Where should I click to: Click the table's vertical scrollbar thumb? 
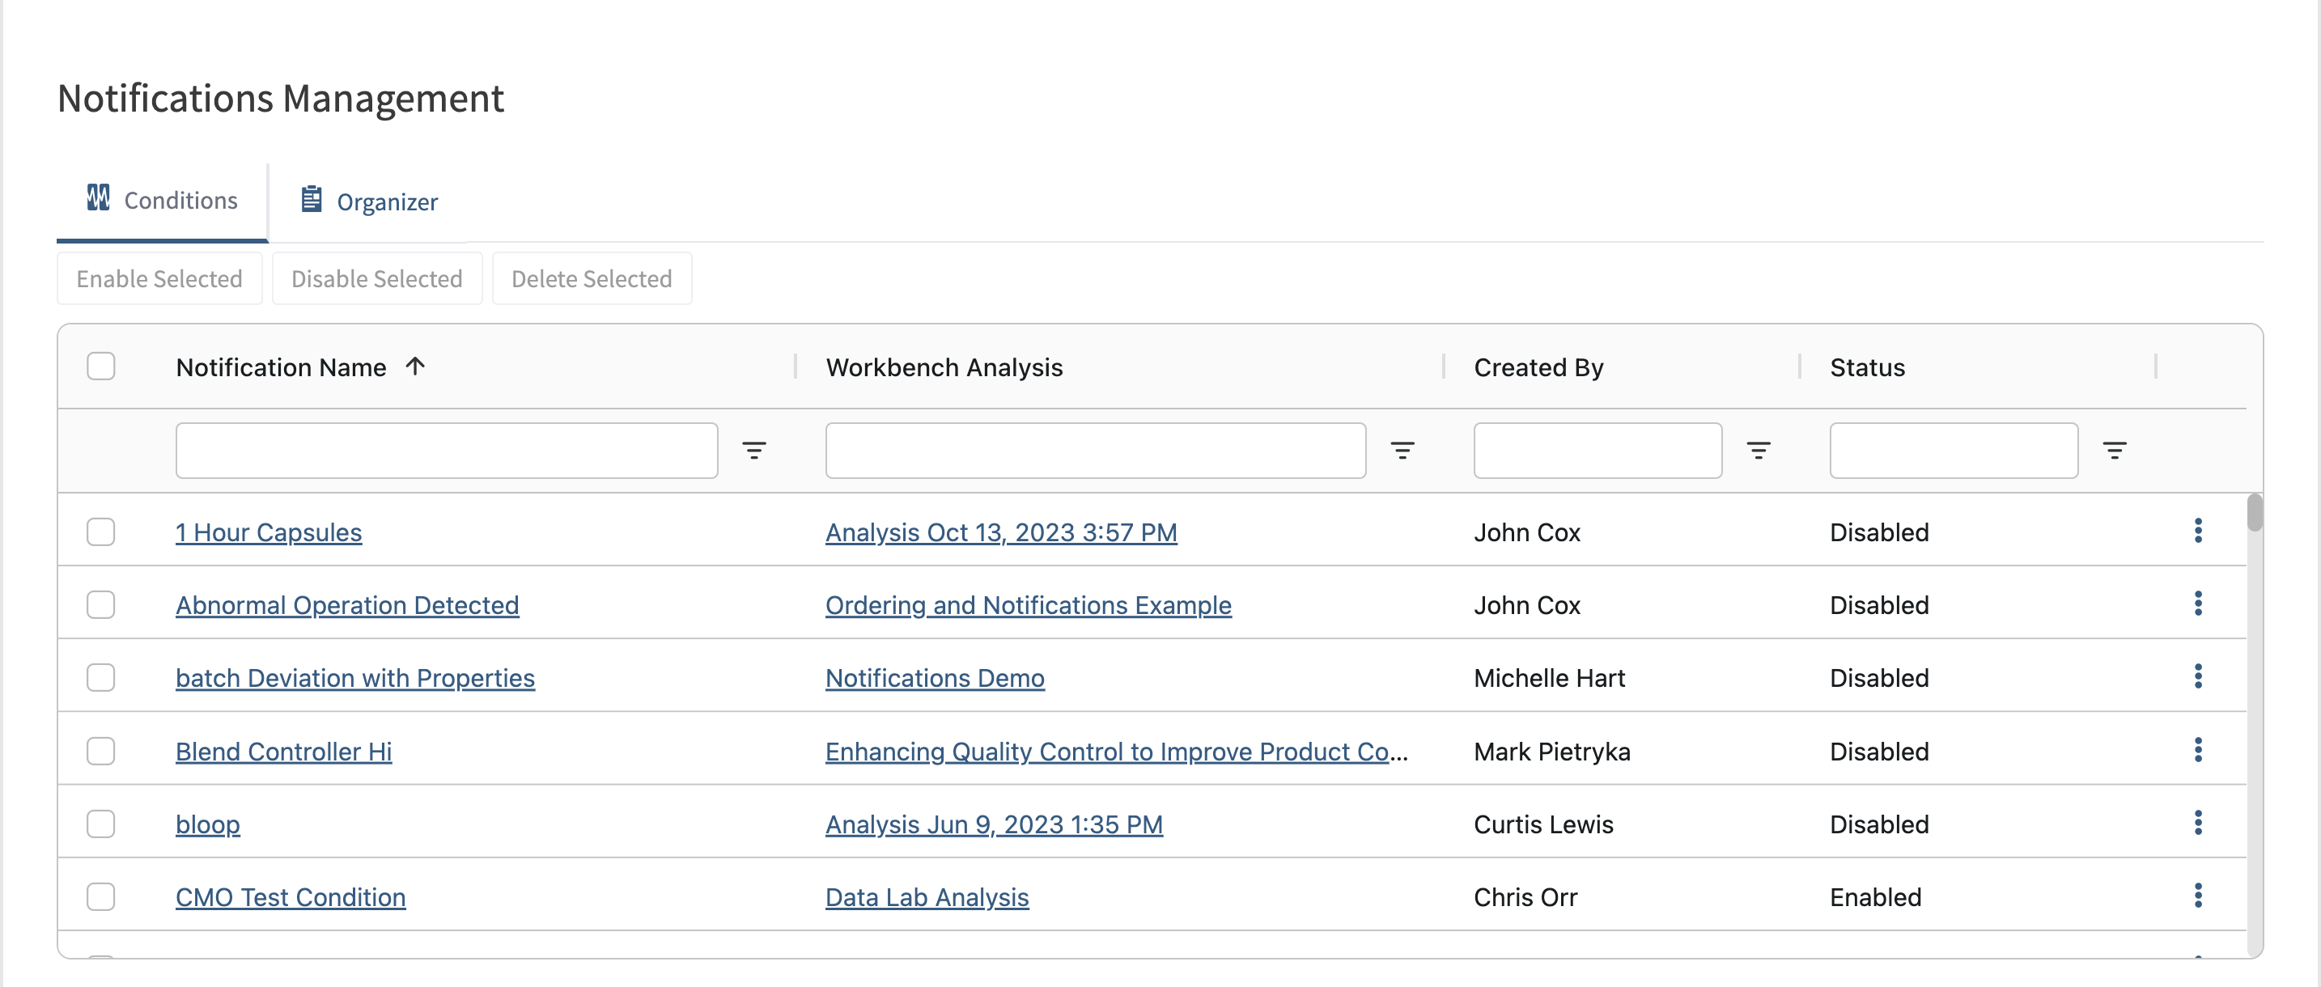click(2255, 513)
